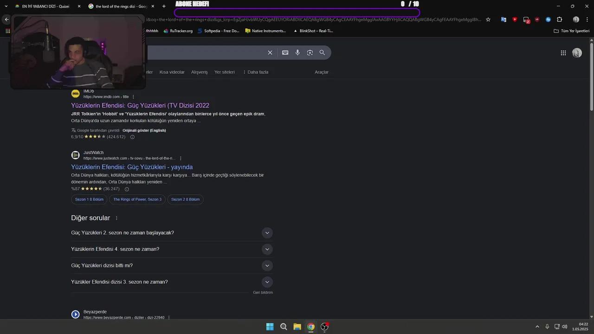The width and height of the screenshot is (594, 334).
Task: Open the RuTracker.org bookmark
Action: [177, 31]
